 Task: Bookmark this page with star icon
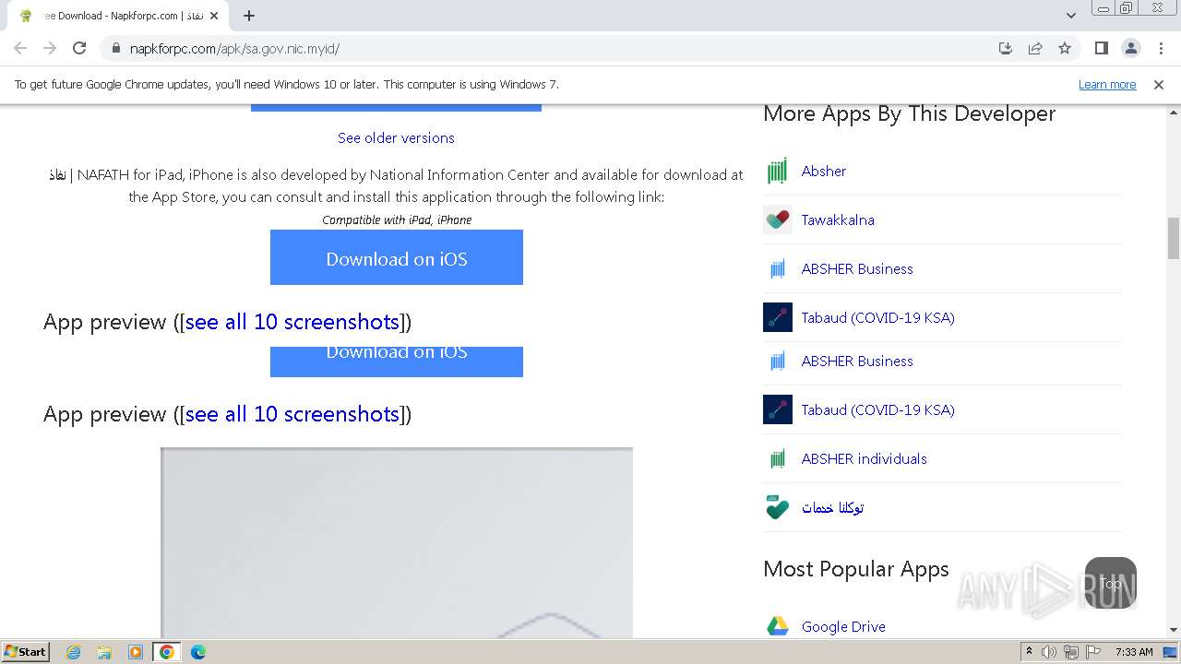(x=1065, y=48)
